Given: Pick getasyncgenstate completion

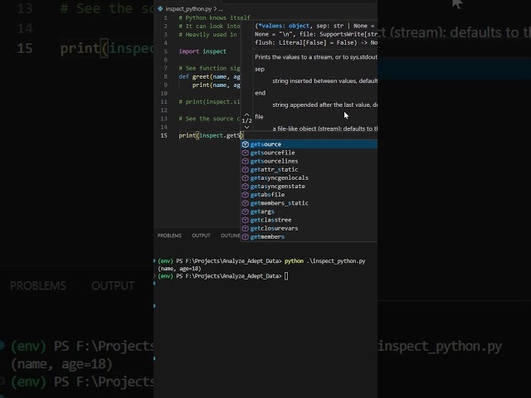Looking at the screenshot, I should 309,186.
